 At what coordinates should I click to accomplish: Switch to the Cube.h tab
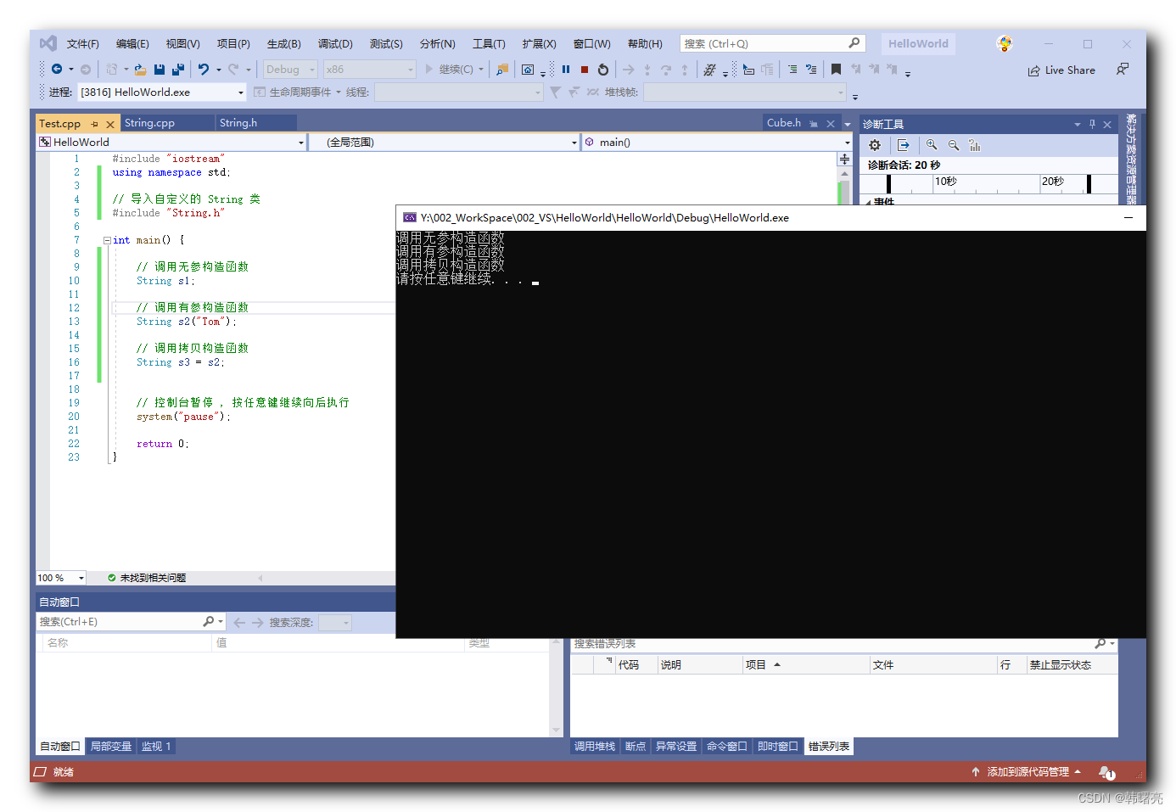784,123
